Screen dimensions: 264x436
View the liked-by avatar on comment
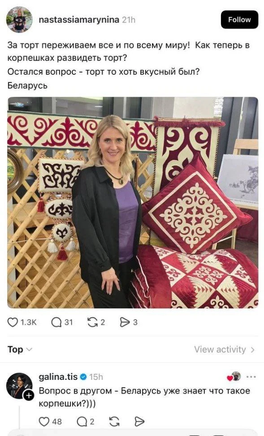point(236,376)
